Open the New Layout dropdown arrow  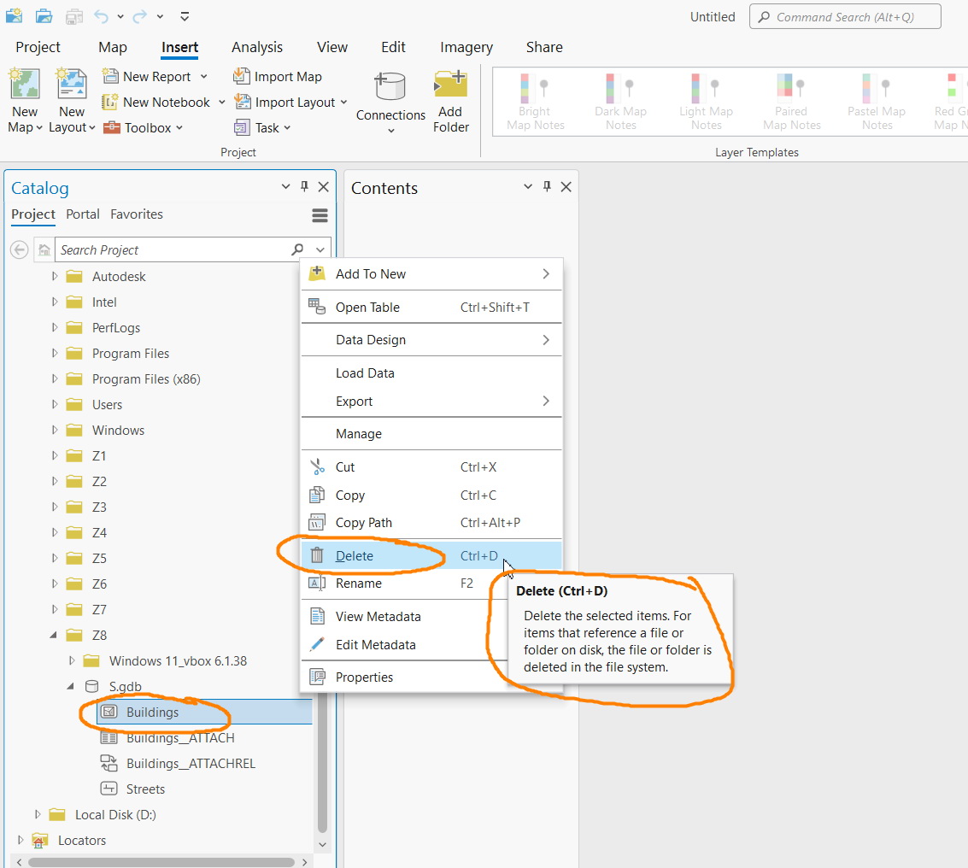[92, 127]
